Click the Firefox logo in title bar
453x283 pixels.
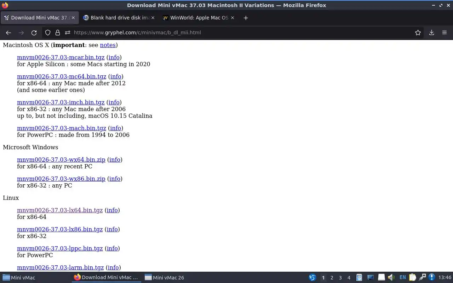5,5
